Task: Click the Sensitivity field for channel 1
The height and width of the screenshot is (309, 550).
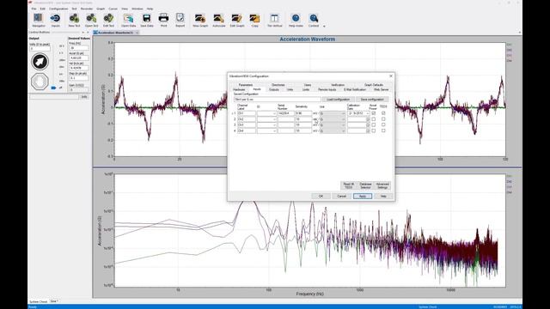Action: (303, 113)
